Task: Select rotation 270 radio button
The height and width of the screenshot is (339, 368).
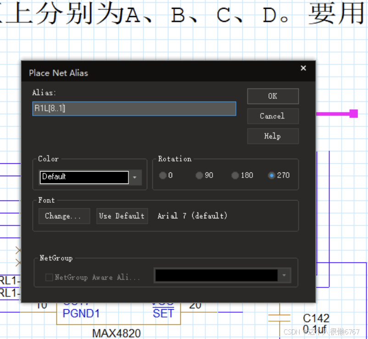Action: 271,175
